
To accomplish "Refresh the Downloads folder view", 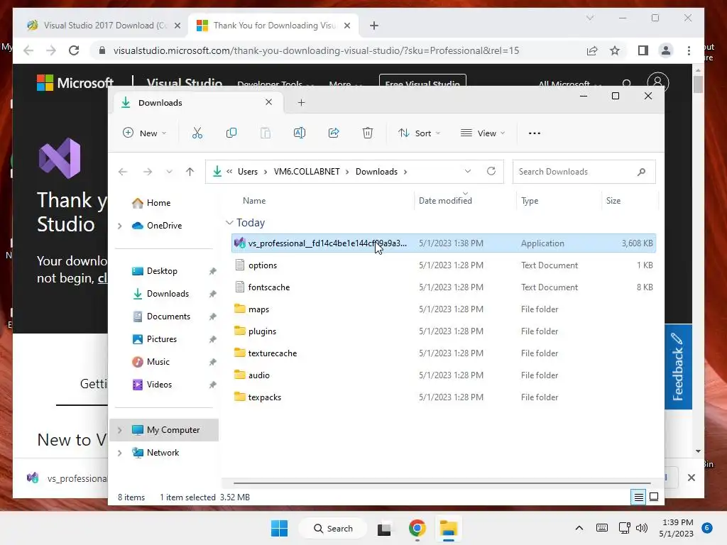I will pos(491,171).
